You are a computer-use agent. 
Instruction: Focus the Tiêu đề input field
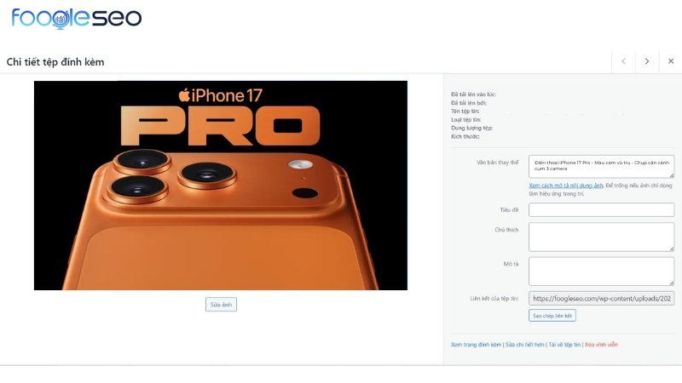point(602,209)
